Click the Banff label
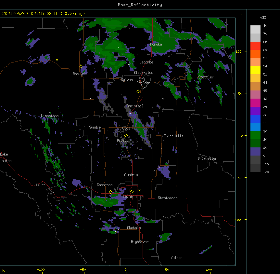Screen dimensions: 280x274 coord(40,185)
